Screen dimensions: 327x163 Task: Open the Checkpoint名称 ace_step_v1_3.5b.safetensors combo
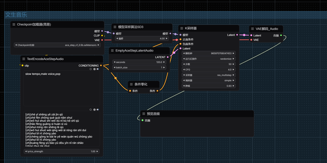pos(57,45)
